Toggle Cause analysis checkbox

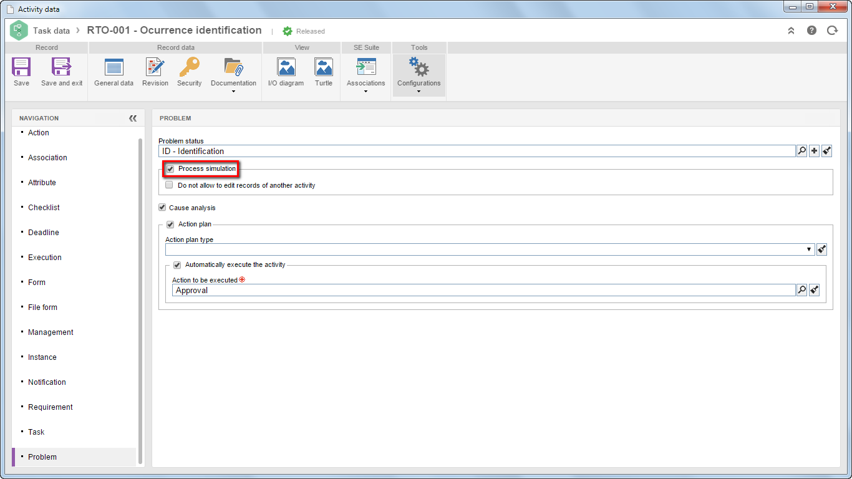click(x=162, y=208)
